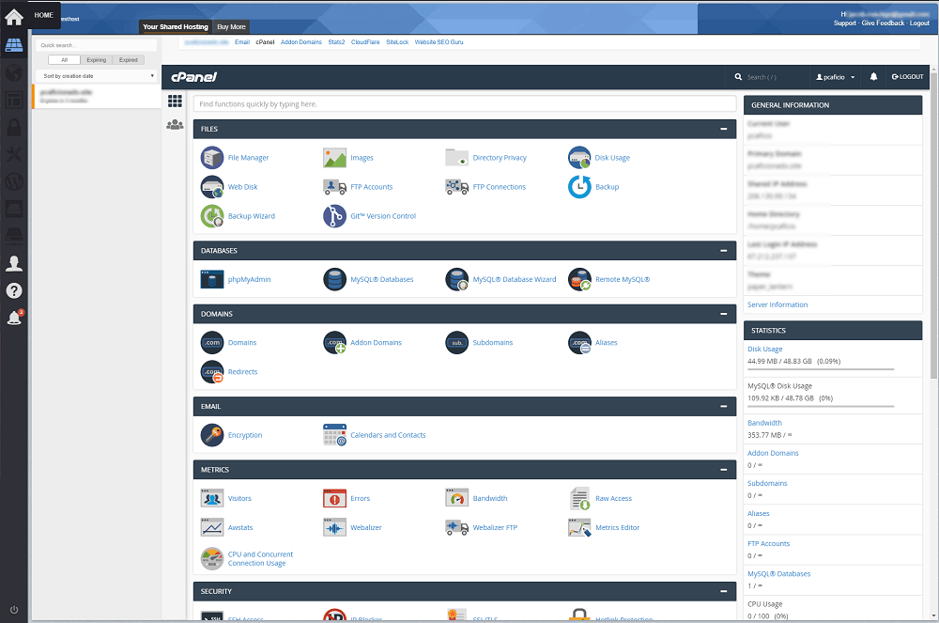Select the Expiring filter toggle
Image resolution: width=939 pixels, height=623 pixels.
tap(97, 60)
